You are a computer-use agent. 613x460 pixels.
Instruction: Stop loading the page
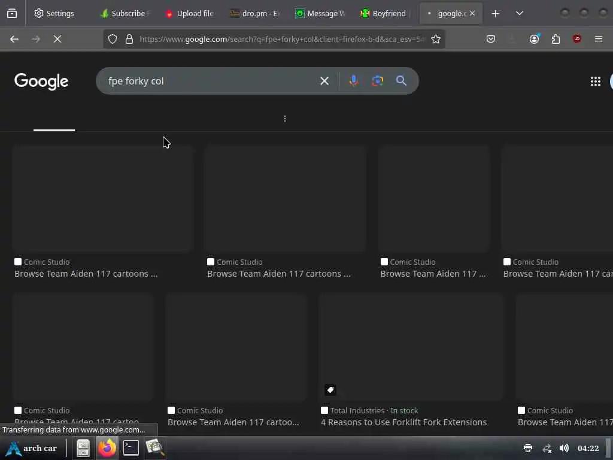pyautogui.click(x=57, y=39)
